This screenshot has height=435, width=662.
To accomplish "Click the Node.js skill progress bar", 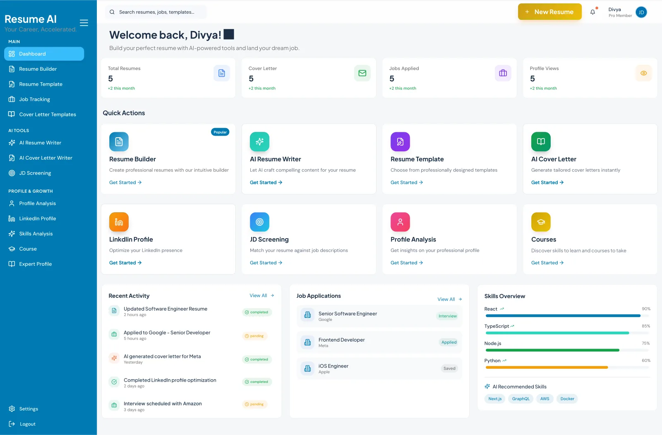I will point(568,350).
